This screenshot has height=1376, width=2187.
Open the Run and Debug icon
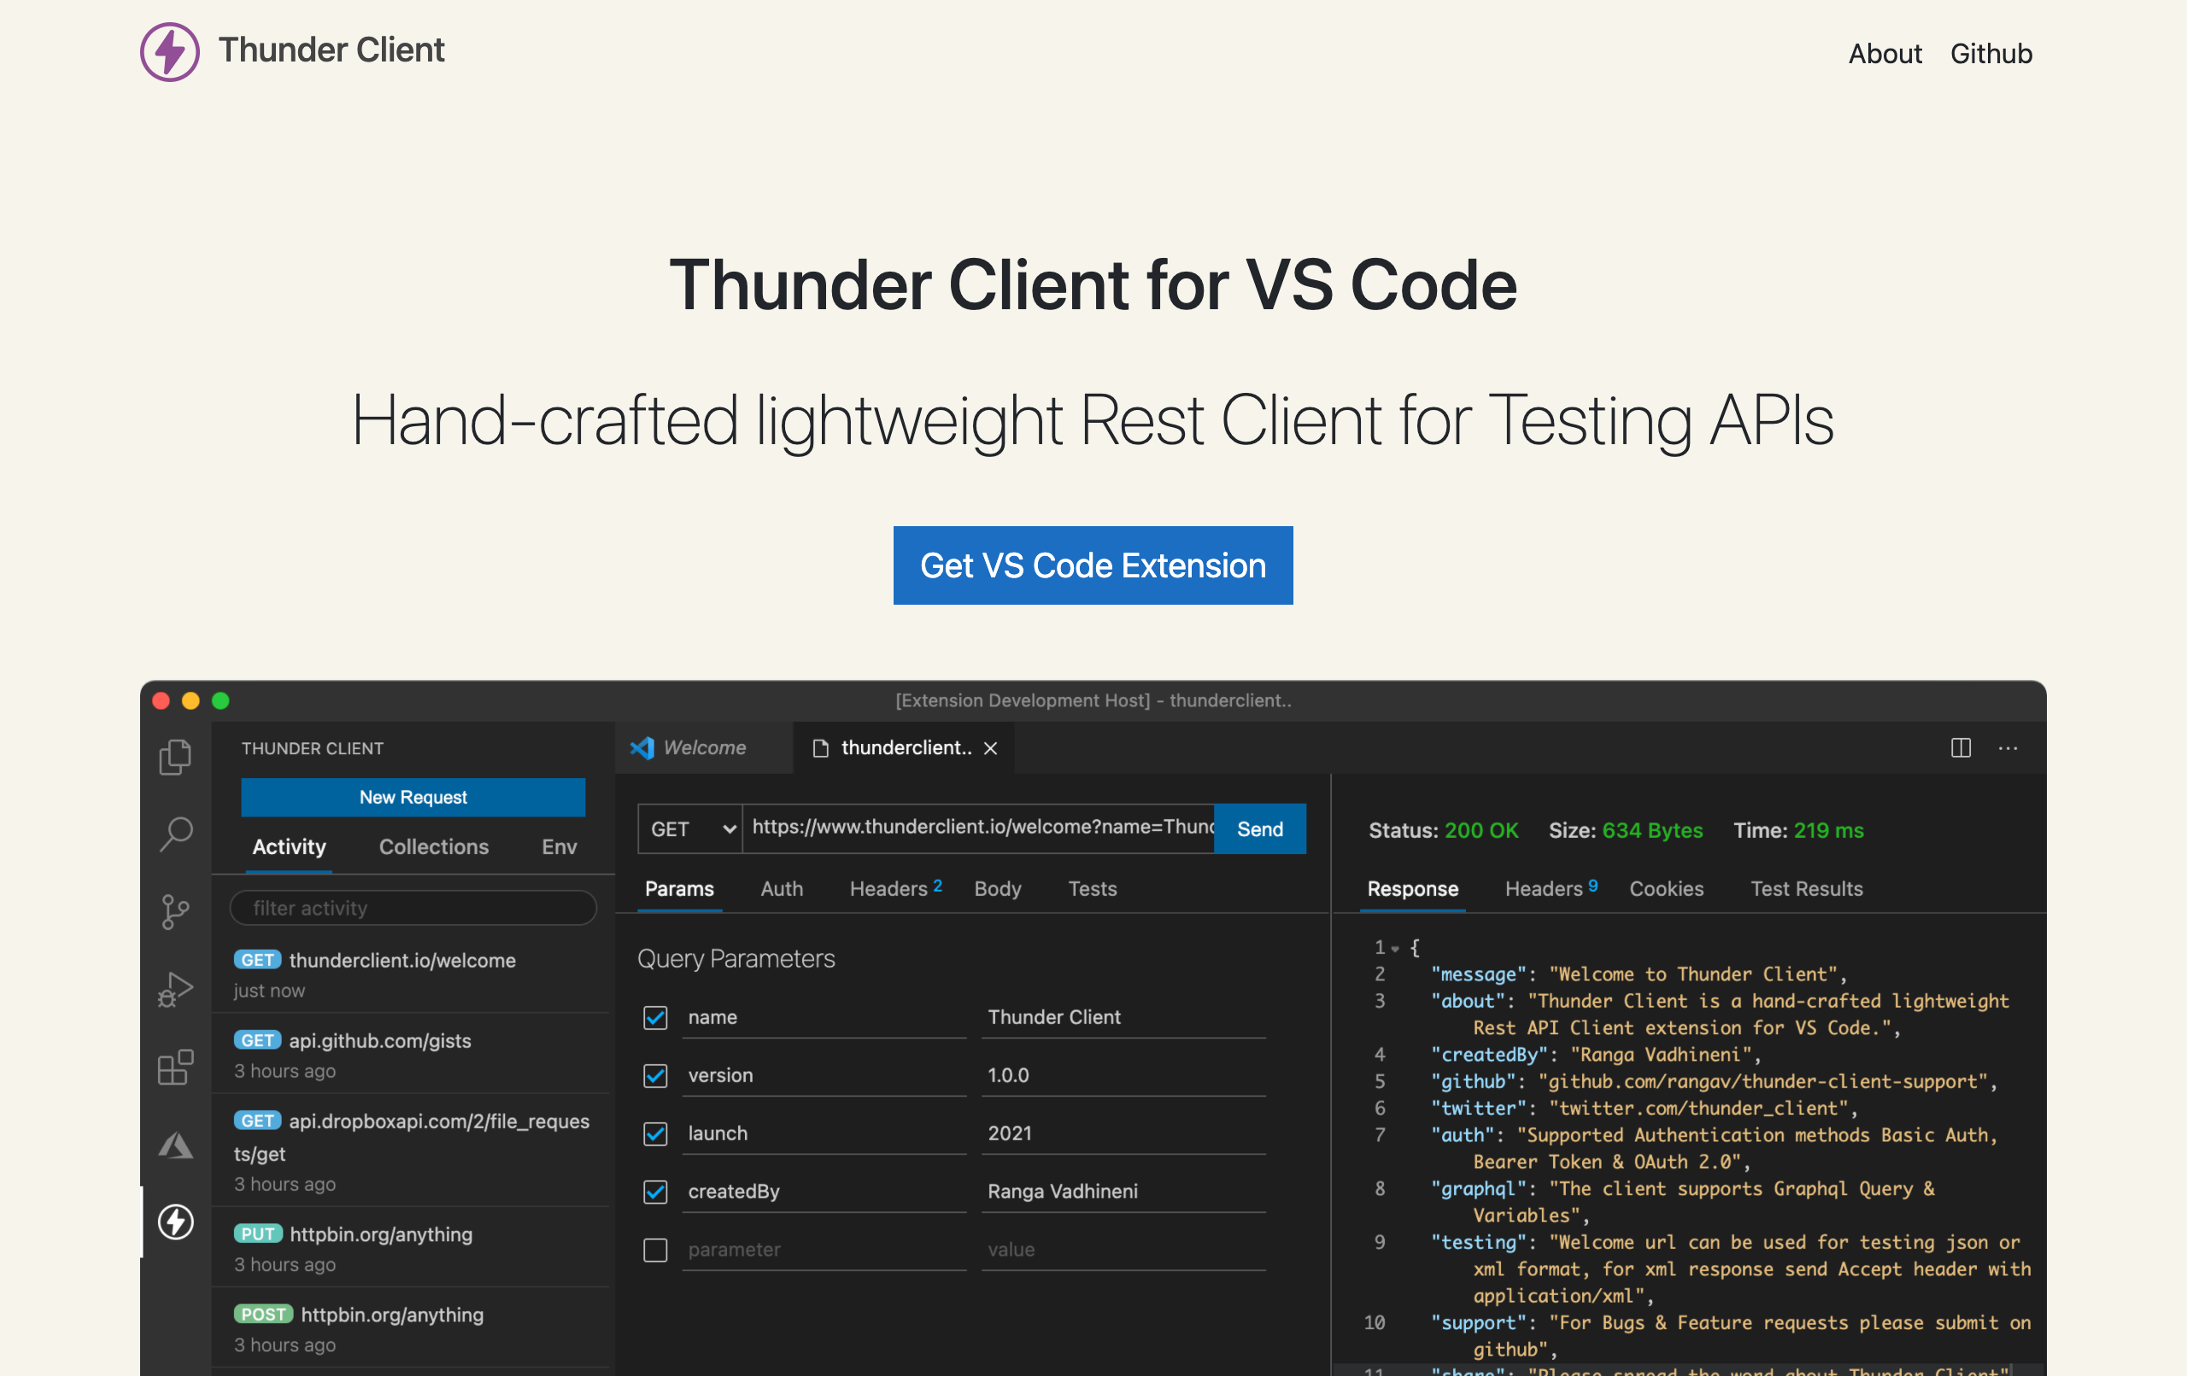click(x=174, y=988)
